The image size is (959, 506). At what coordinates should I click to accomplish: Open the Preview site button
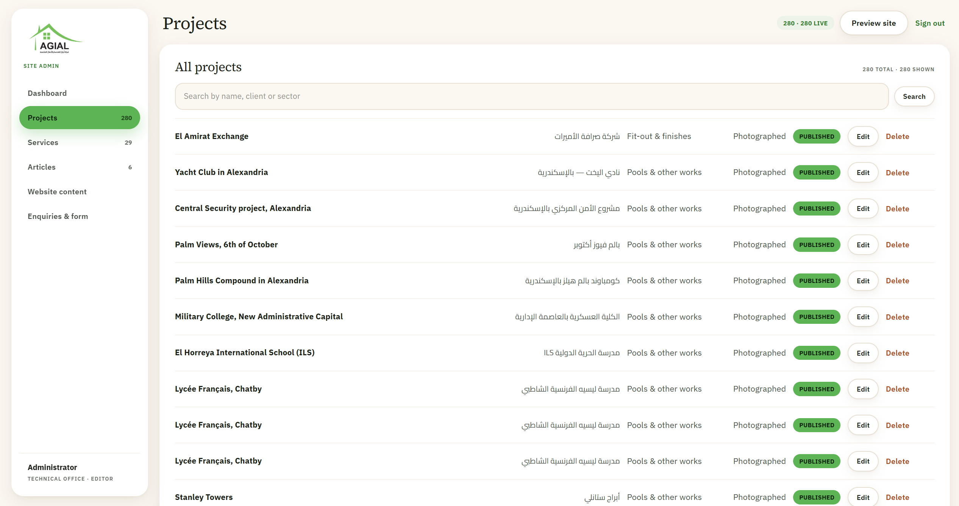click(x=873, y=23)
